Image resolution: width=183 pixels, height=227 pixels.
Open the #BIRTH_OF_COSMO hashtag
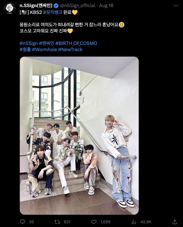76,43
